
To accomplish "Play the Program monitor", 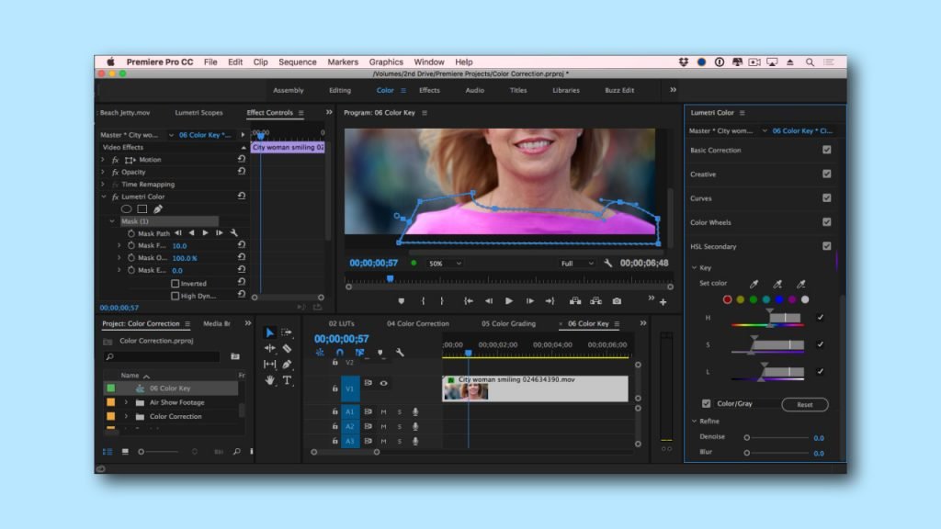I will (509, 301).
